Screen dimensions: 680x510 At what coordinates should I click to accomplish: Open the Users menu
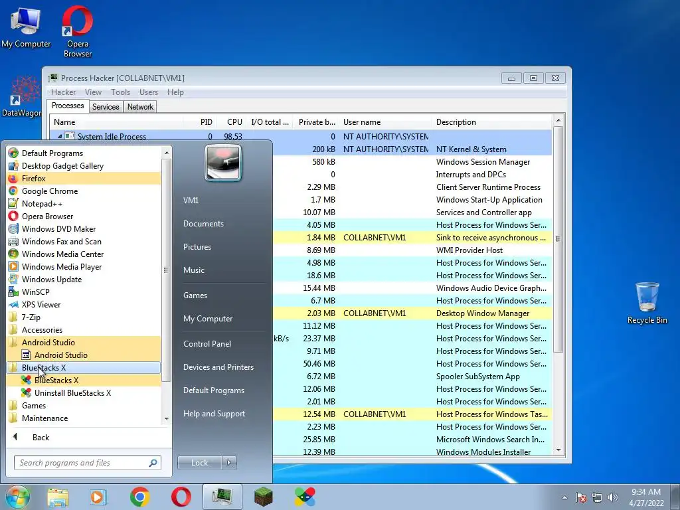tap(148, 92)
